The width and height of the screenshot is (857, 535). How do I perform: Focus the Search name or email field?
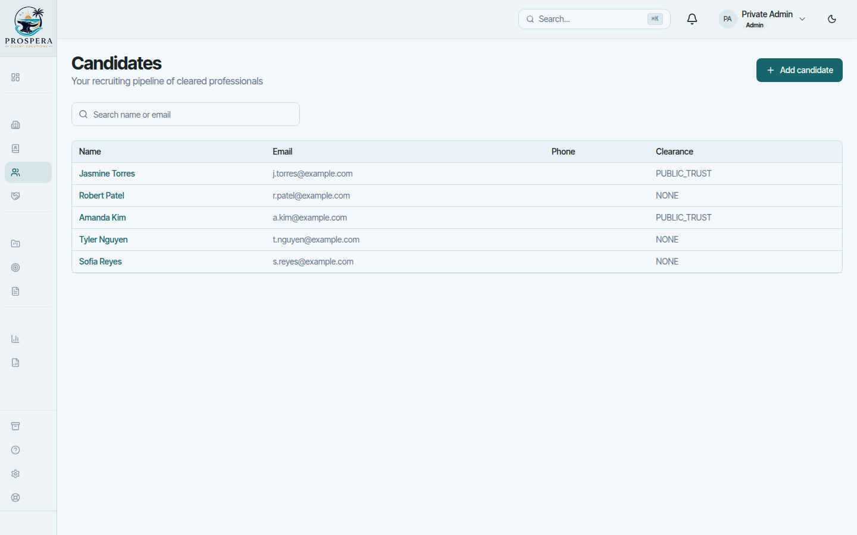[x=186, y=114]
